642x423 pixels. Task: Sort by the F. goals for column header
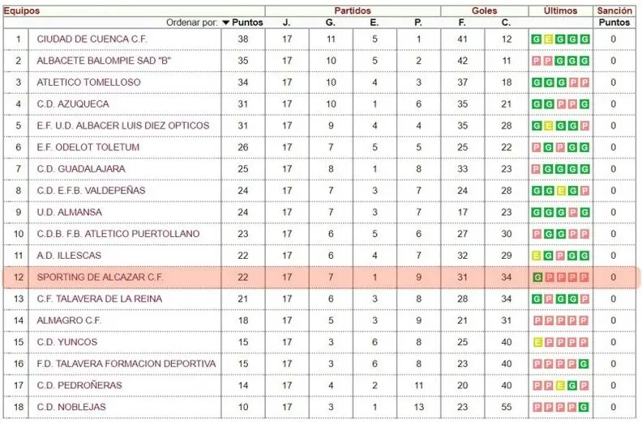tap(462, 23)
